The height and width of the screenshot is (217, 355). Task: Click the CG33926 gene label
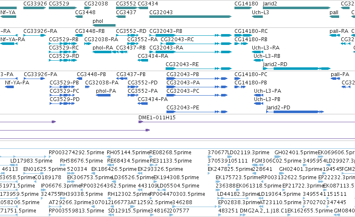pos(35,4)
